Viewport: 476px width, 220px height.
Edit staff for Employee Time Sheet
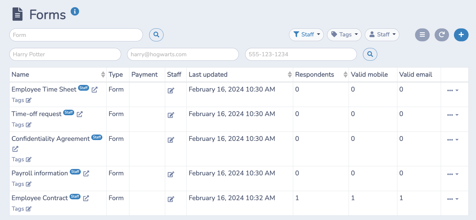171,90
